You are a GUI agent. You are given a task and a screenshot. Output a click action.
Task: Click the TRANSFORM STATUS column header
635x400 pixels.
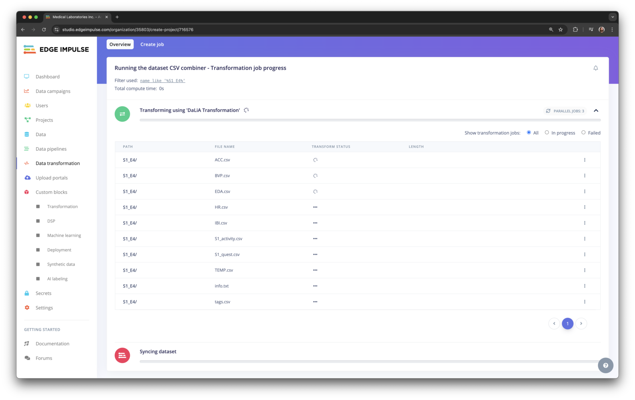point(331,147)
